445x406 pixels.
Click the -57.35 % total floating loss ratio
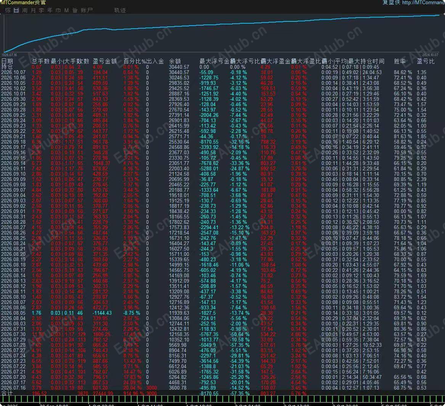point(239,393)
